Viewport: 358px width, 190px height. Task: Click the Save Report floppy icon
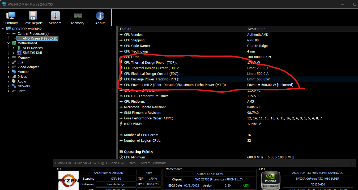pos(33,18)
